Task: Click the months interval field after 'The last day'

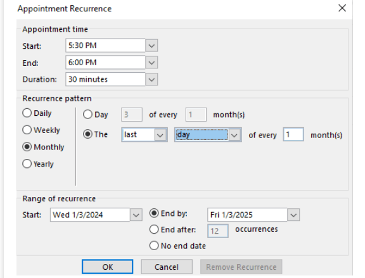Action: (293, 134)
